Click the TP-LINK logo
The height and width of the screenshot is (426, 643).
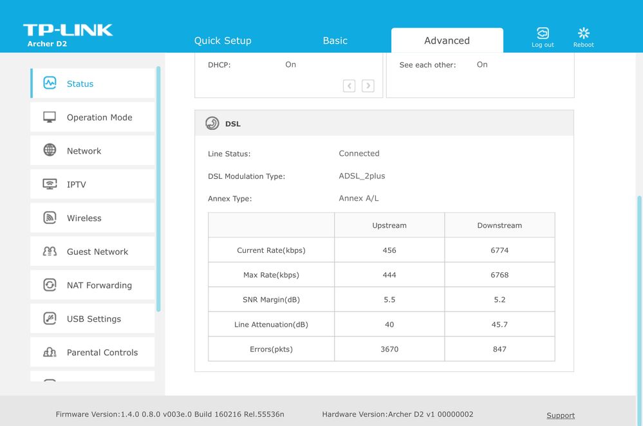(68, 30)
